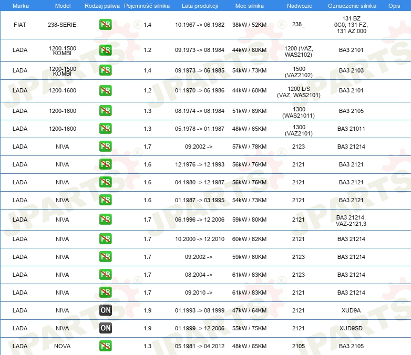Image resolution: width=411 pixels, height=355 pixels.
Task: Click the Model column header
Action: [x=63, y=6]
